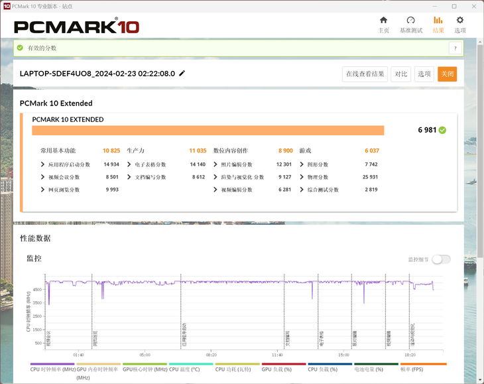Image resolution: width=484 pixels, height=384 pixels.
Task: Click the 性能数据 heading
Action: (x=35, y=238)
